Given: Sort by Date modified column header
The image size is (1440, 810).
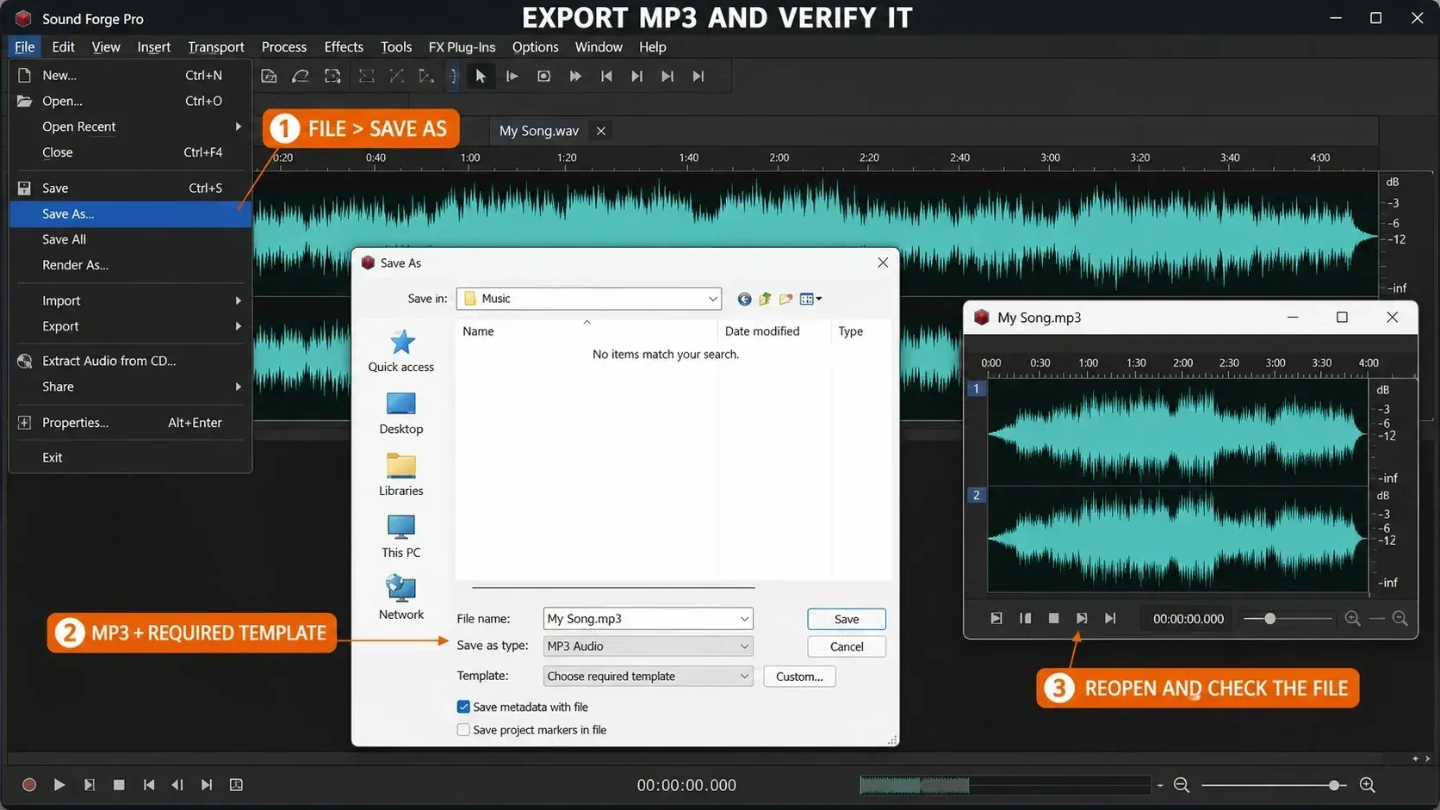Looking at the screenshot, I should (762, 331).
